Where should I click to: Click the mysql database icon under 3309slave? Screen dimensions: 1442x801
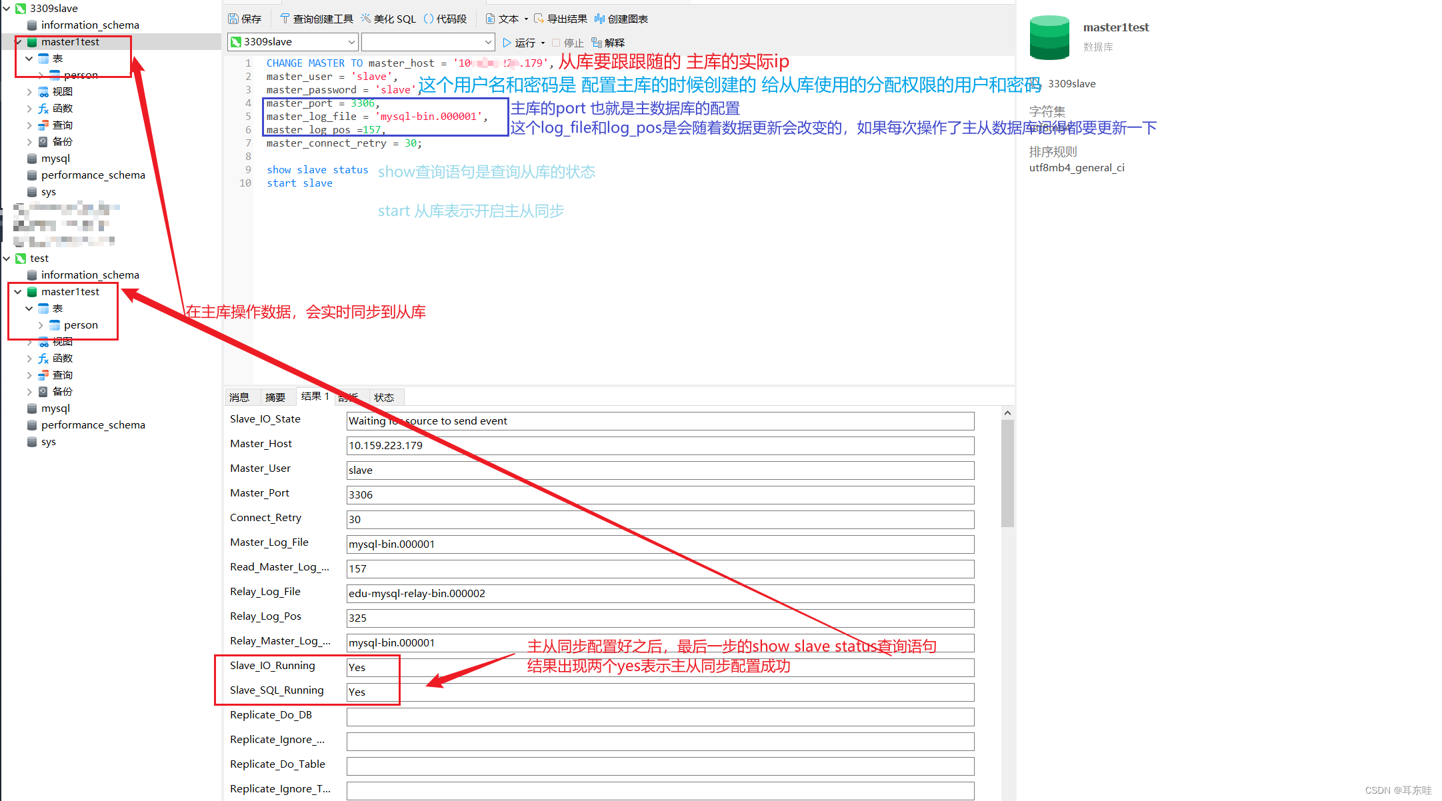(32, 158)
